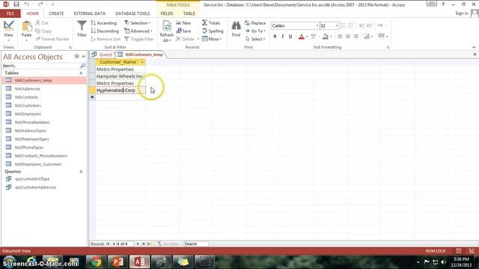The width and height of the screenshot is (479, 269).
Task: Collapse the Tables group in navigation pane
Action: [81, 73]
